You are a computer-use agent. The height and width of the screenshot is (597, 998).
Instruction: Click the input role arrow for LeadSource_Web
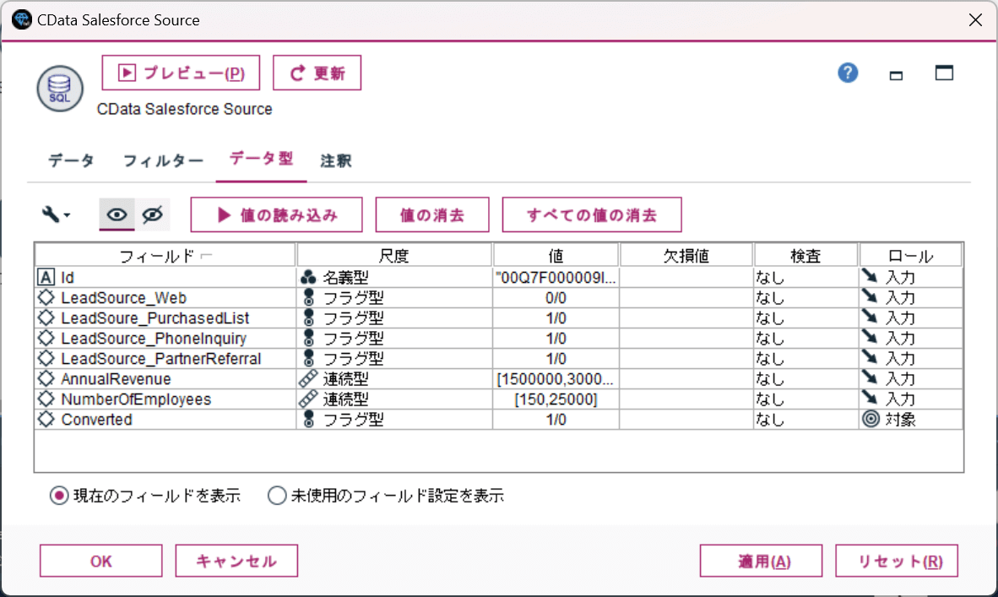pyautogui.click(x=870, y=296)
